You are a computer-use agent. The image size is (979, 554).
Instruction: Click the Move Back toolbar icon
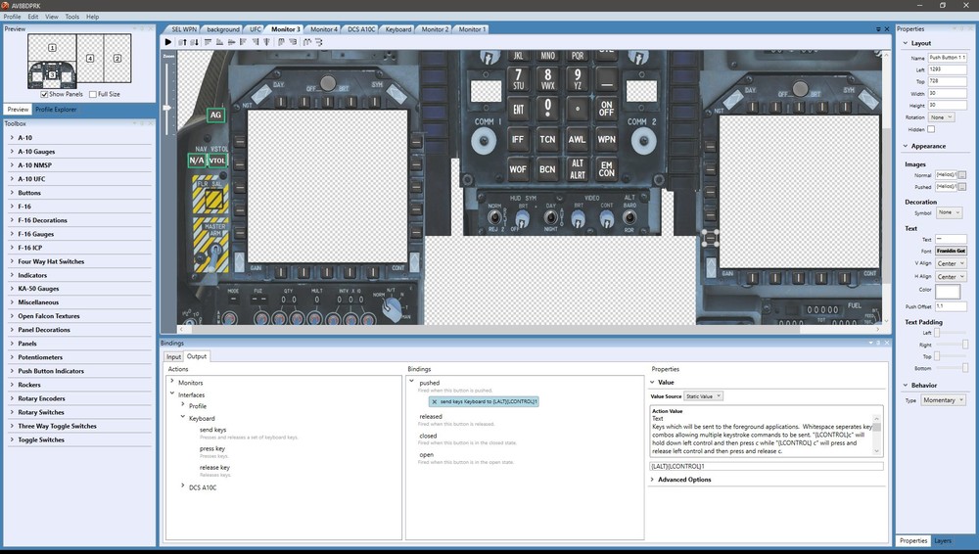(194, 42)
